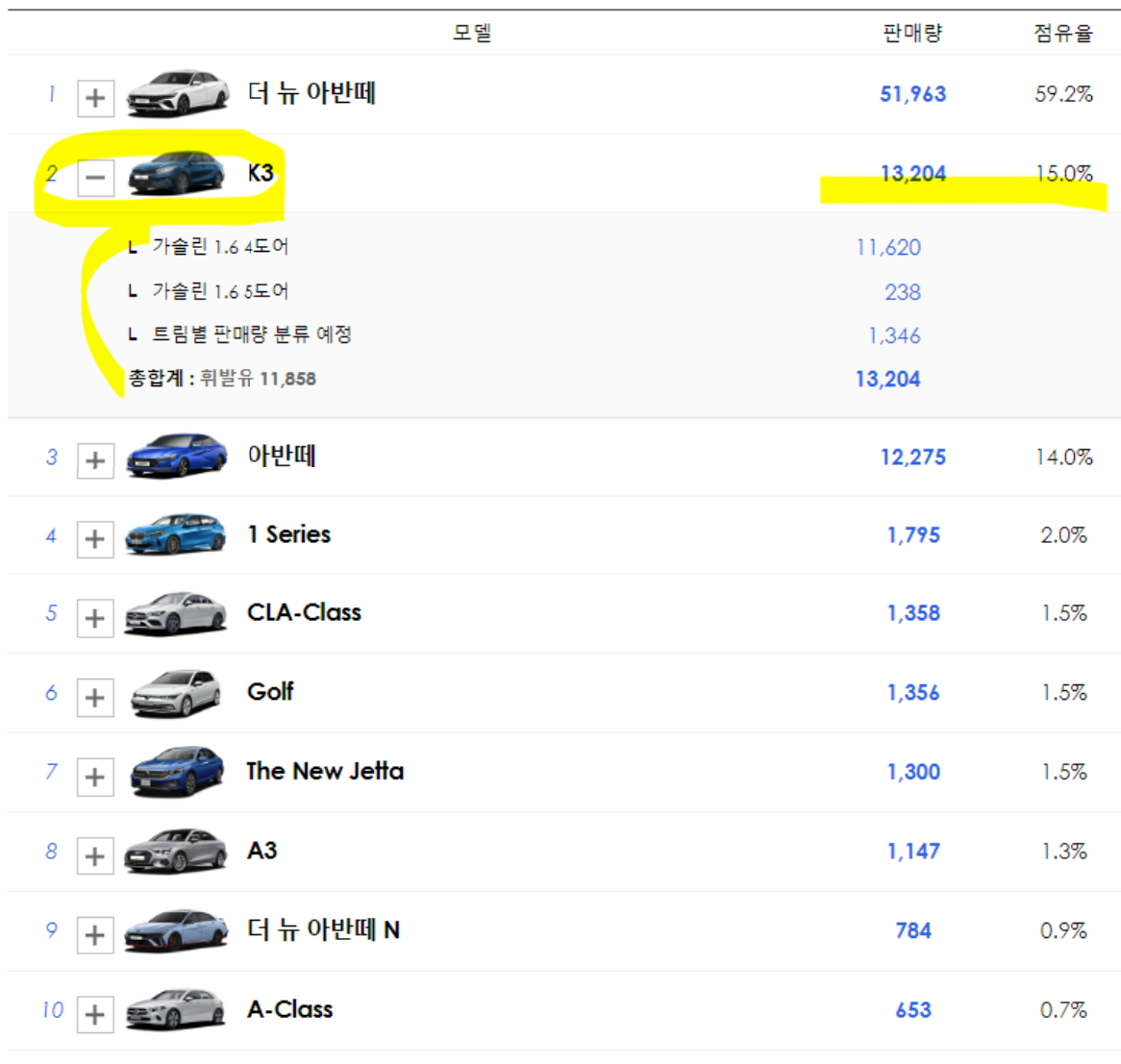This screenshot has width=1121, height=1064.
Task: Select share value 0.7%
Action: click(x=1064, y=1009)
